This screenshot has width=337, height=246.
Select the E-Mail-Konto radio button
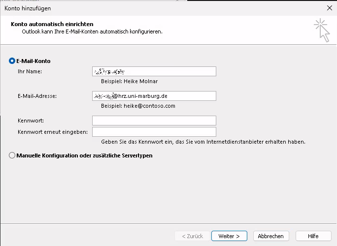[x=12, y=61]
